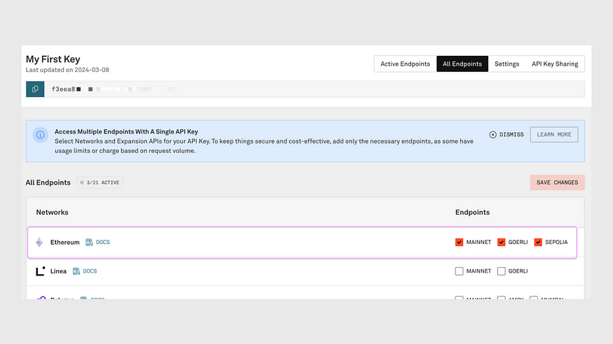Click the My First Key title

[x=53, y=59]
